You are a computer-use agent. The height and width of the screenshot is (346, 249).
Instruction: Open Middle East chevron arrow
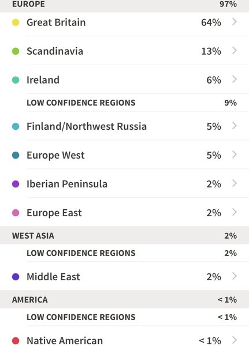[235, 276]
